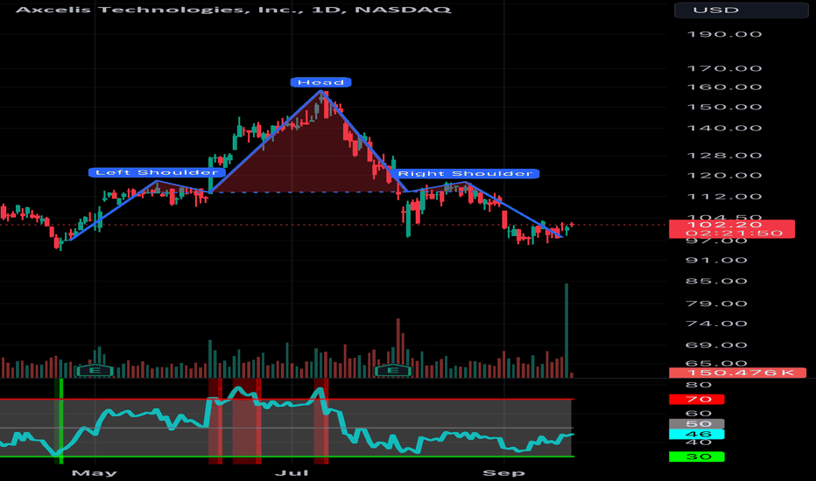Click the 85.00 price axis label
The image size is (816, 481).
tap(716, 282)
